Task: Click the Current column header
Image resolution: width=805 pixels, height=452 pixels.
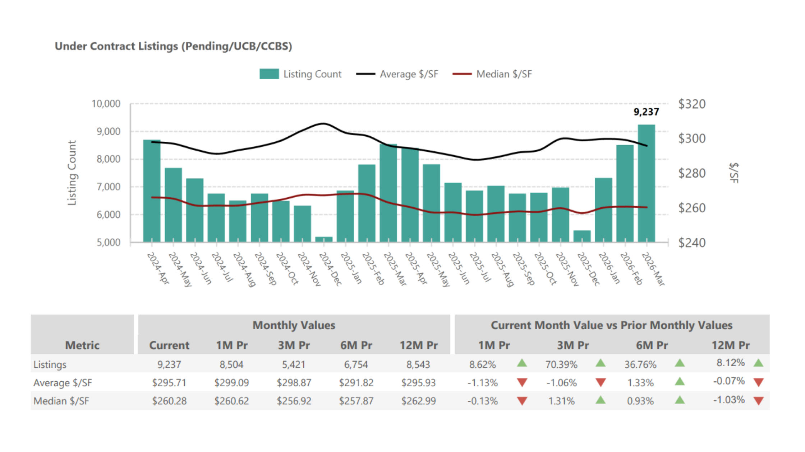Action: tap(169, 345)
